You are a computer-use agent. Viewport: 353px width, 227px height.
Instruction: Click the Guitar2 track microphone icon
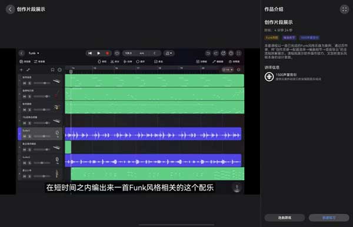[x=57, y=160]
